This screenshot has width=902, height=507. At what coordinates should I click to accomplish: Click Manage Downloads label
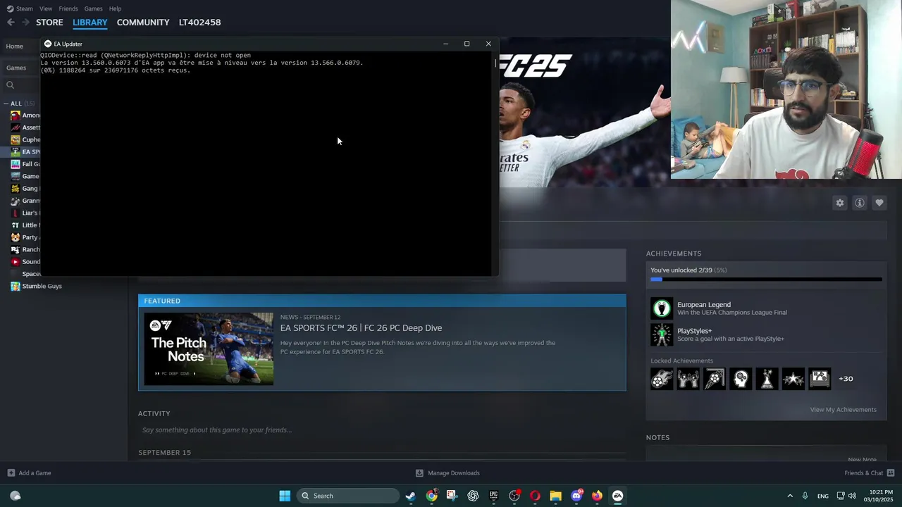click(454, 473)
